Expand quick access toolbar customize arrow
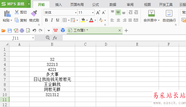186x107 pixels. pos(49,31)
